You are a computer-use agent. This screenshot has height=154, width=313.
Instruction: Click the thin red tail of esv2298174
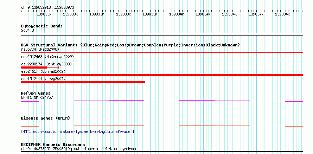(x=53, y=68)
